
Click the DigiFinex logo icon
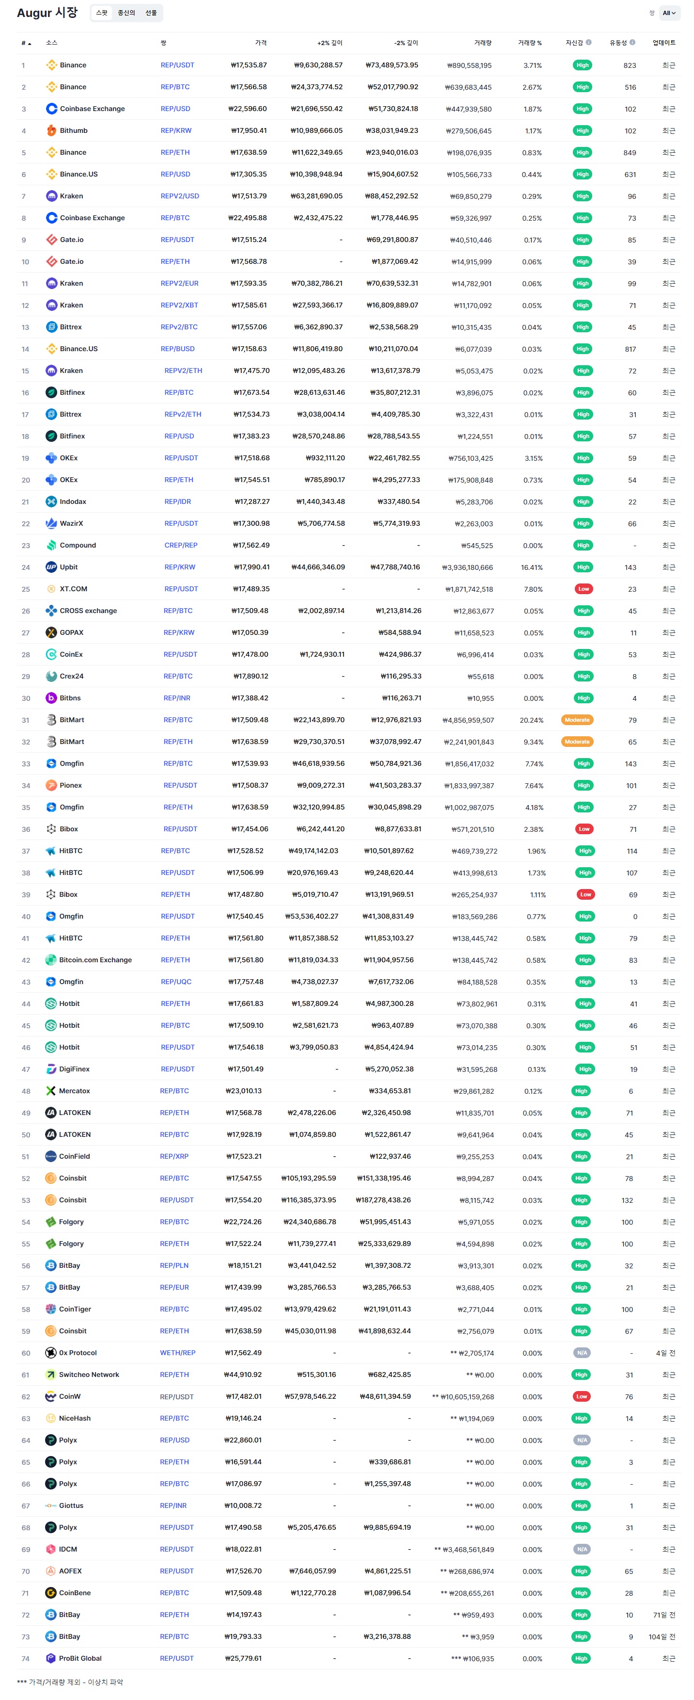51,1069
